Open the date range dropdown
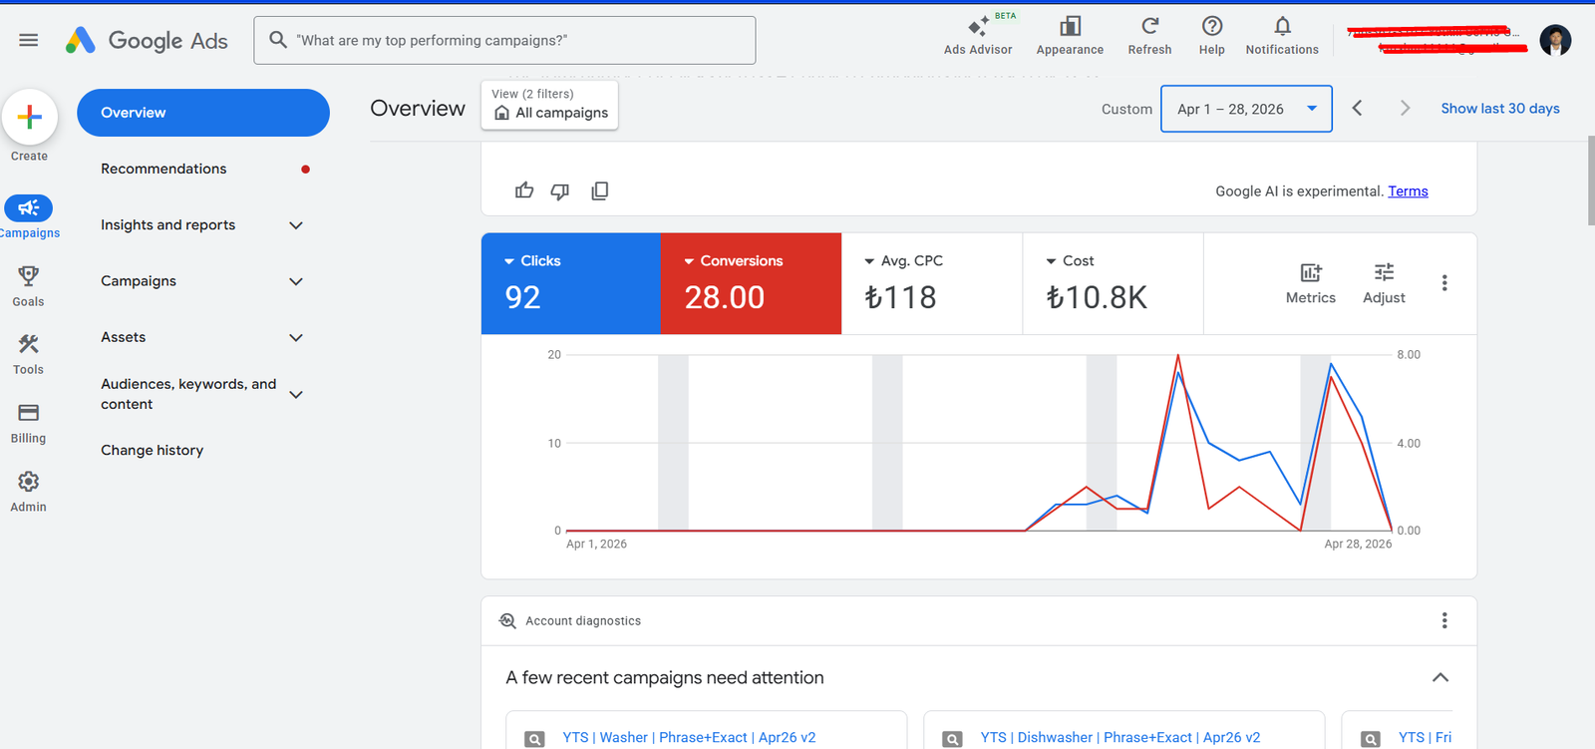The width and height of the screenshot is (1595, 749). 1246,109
